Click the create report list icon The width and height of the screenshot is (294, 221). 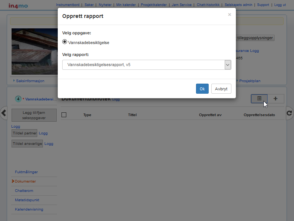tap(259, 99)
